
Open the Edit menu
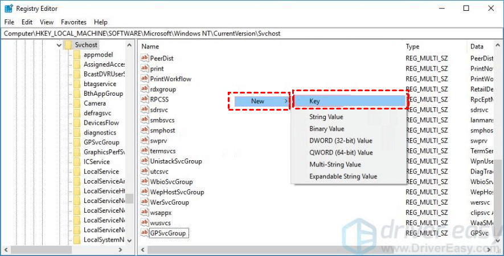[27, 22]
